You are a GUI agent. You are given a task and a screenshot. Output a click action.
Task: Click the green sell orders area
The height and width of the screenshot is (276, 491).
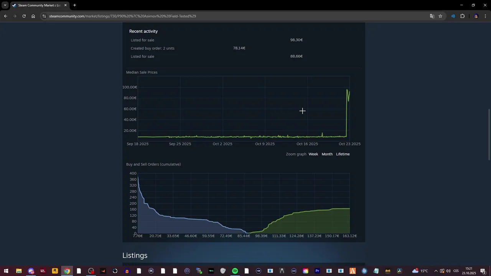(315, 223)
